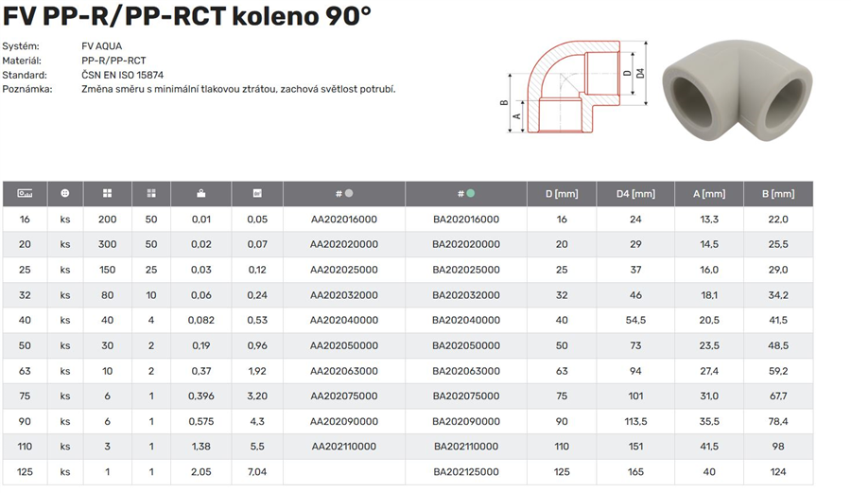This screenshot has width=851, height=493.
Task: Click volume value 7,04
Action: coord(257,472)
